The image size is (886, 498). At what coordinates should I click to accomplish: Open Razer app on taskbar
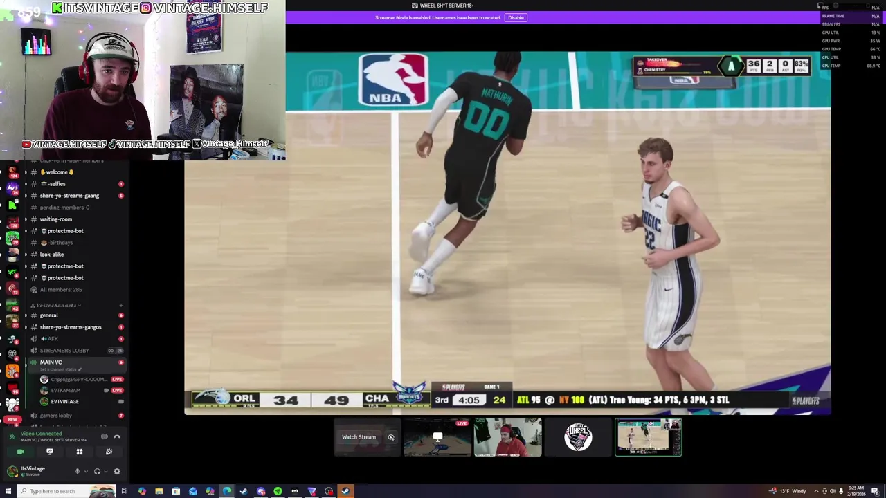[278, 491]
